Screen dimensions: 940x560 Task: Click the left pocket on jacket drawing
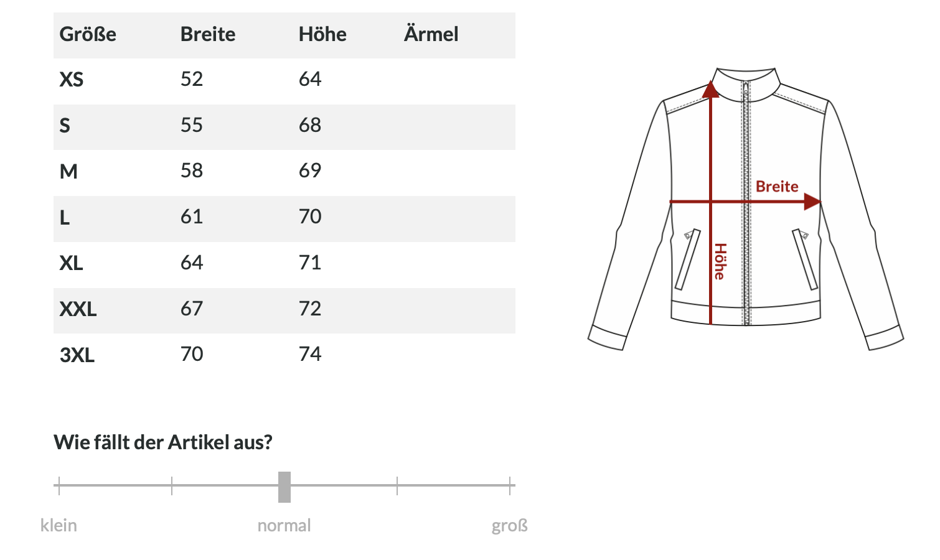pos(688,259)
